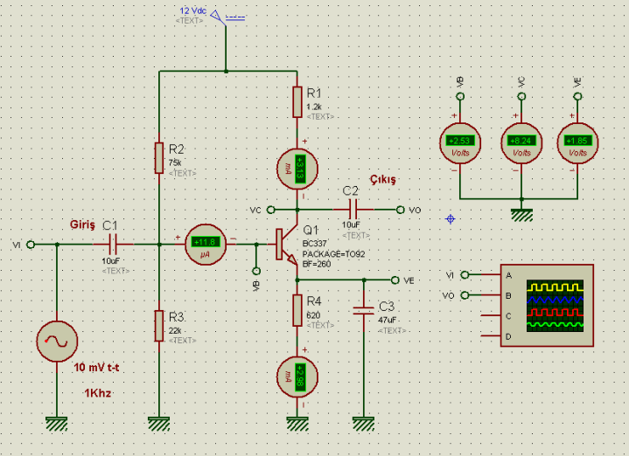The height and width of the screenshot is (456, 629).
Task: Select the BC337 transistor Q1
Action: (283, 245)
